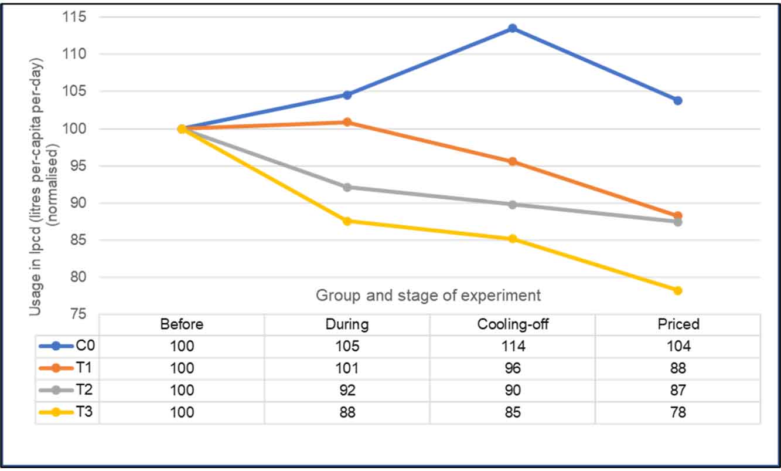Screen dimensions: 781x471
Task: Select the During column header
Action: [347, 324]
